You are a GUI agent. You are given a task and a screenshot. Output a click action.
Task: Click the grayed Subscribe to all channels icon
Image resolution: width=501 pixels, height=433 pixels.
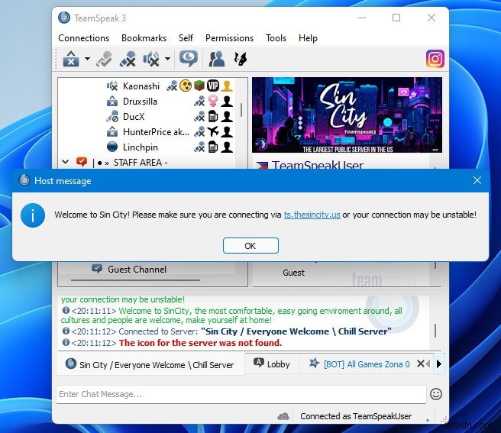coord(104,59)
